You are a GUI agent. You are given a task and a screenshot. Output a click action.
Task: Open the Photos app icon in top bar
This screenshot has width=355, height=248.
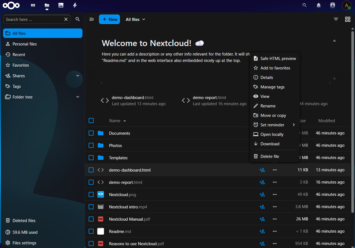pyautogui.click(x=61, y=5)
